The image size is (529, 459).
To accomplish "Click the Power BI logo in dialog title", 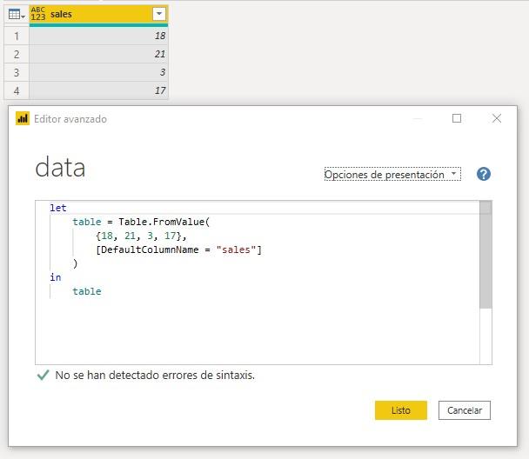I will [23, 119].
